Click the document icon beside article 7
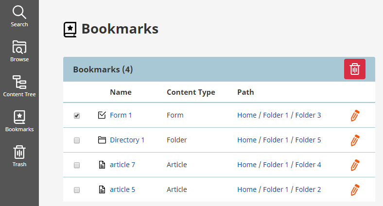 (102, 165)
